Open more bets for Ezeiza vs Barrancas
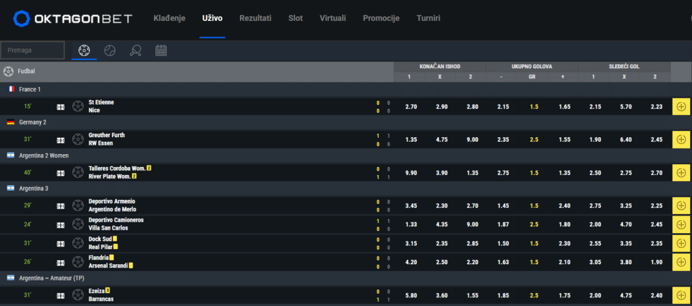This screenshot has height=306, width=692. coord(681,295)
